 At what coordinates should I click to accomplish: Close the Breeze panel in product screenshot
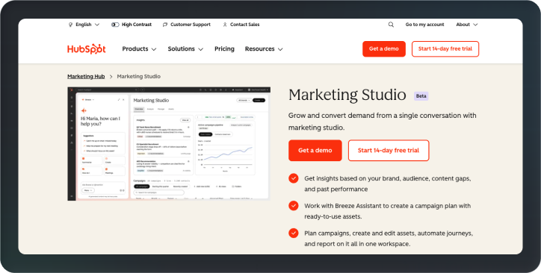pyautogui.click(x=123, y=100)
